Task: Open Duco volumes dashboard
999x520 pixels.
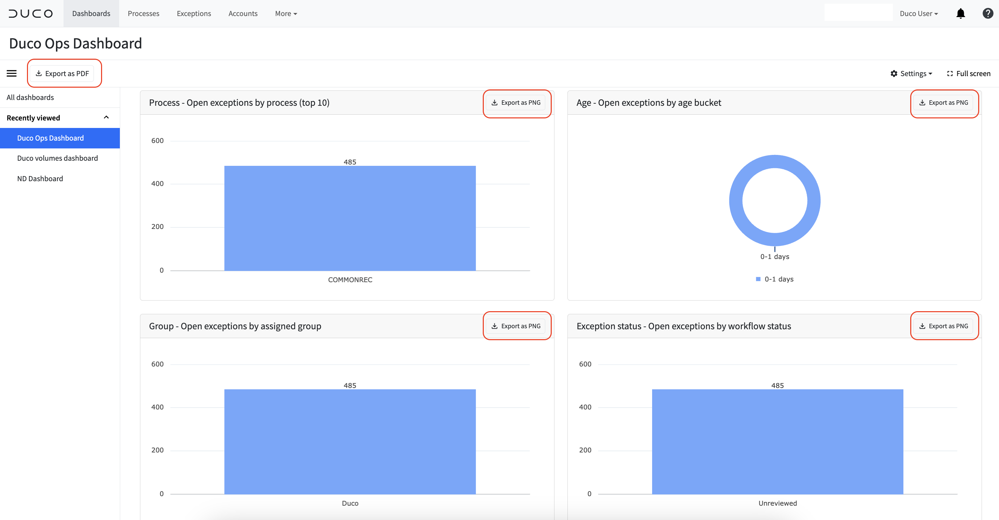Action: [57, 158]
